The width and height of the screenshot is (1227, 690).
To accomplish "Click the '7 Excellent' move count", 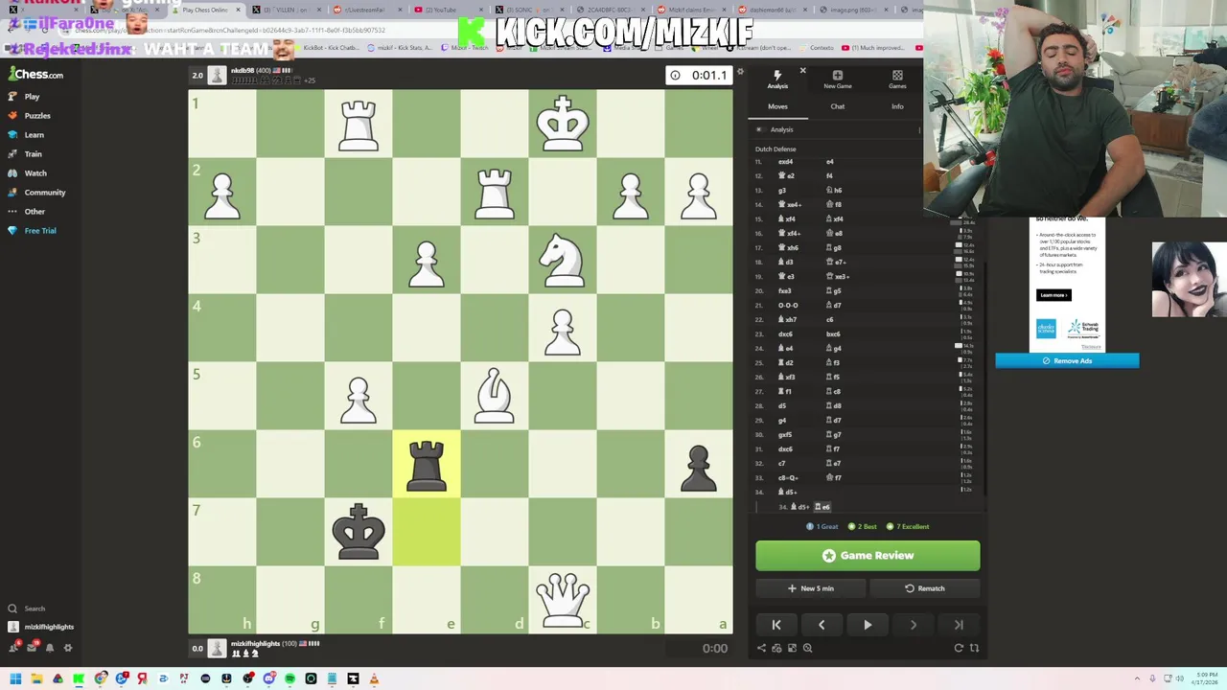I will pos(909,526).
